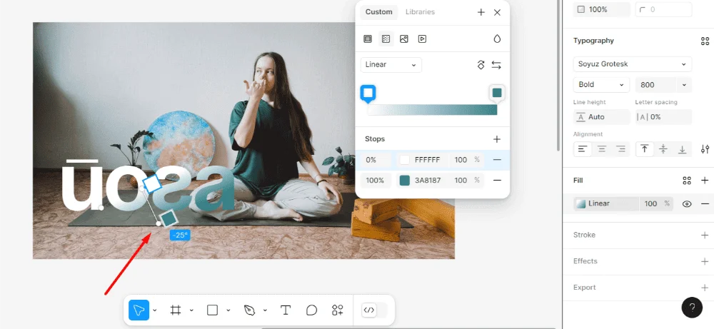Toggle Fill layer visibility eye icon
The image size is (714, 329).
687,203
